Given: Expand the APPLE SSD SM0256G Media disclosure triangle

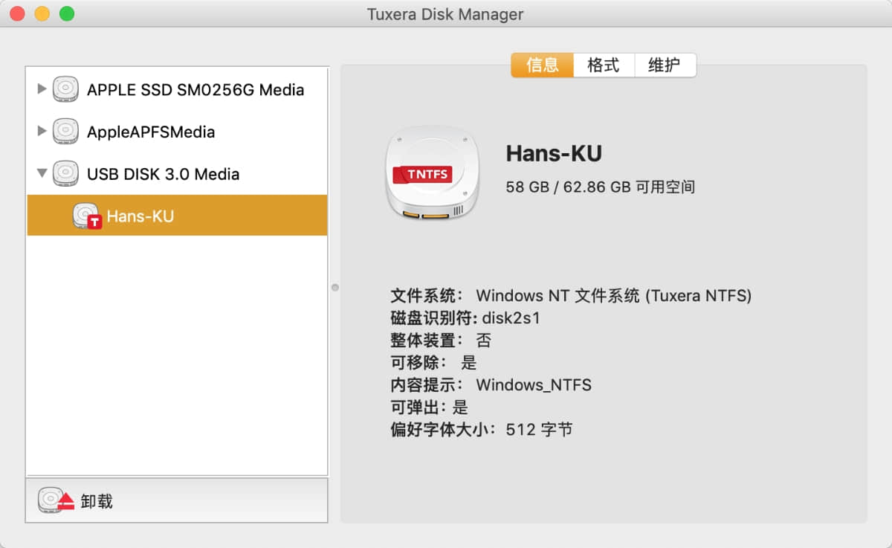Looking at the screenshot, I should click(x=42, y=89).
